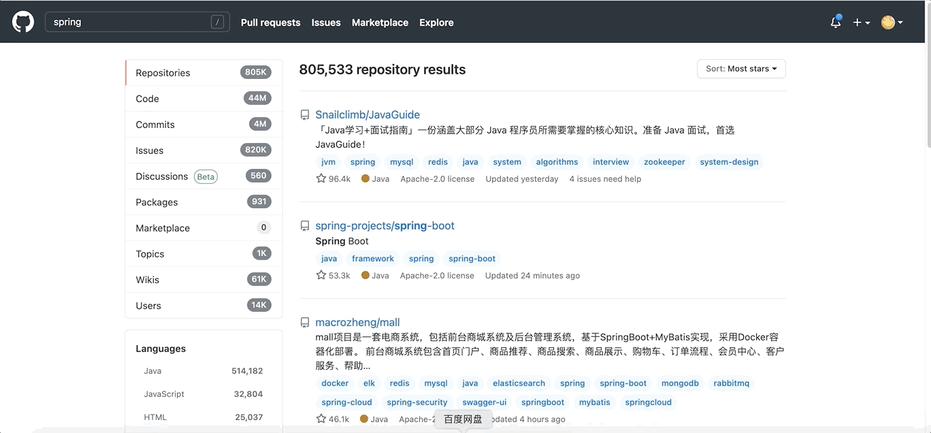Click the spring-security topic tag

pos(417,402)
